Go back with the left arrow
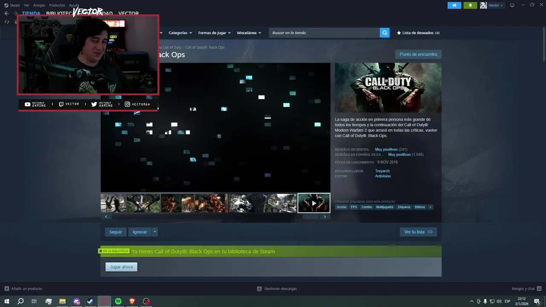546x307 pixels. (6, 13)
